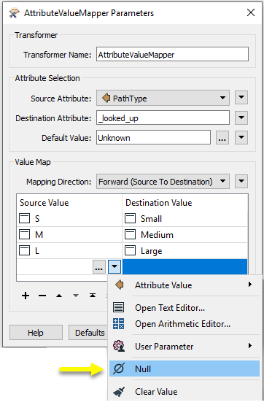Choose Open Text Editor from the menu
The image size is (264, 405).
coord(170,308)
